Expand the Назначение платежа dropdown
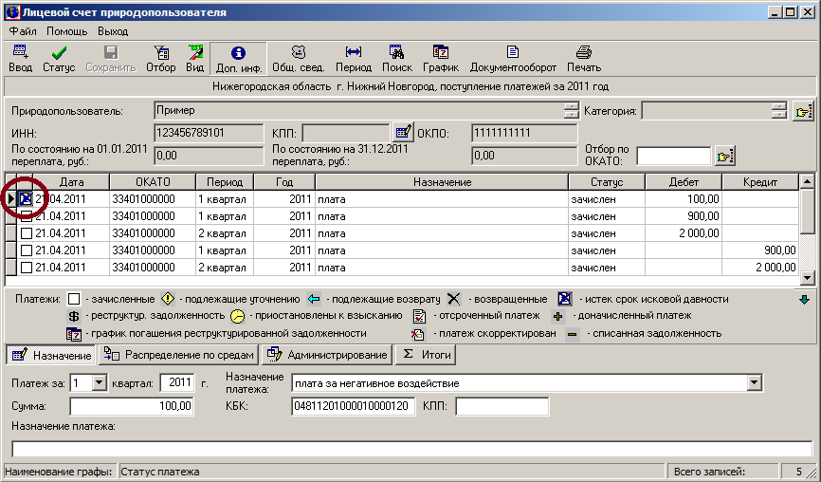The width and height of the screenshot is (821, 482). (x=755, y=382)
